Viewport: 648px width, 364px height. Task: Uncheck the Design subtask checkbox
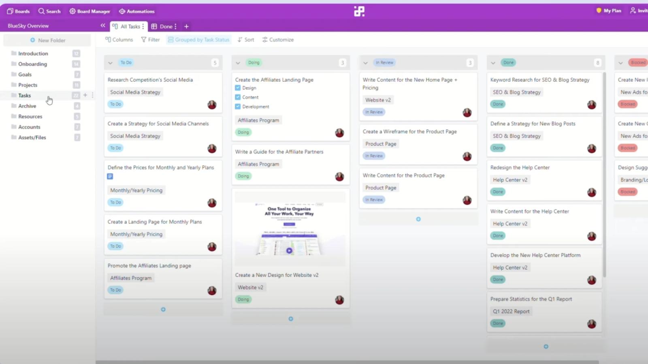238,88
